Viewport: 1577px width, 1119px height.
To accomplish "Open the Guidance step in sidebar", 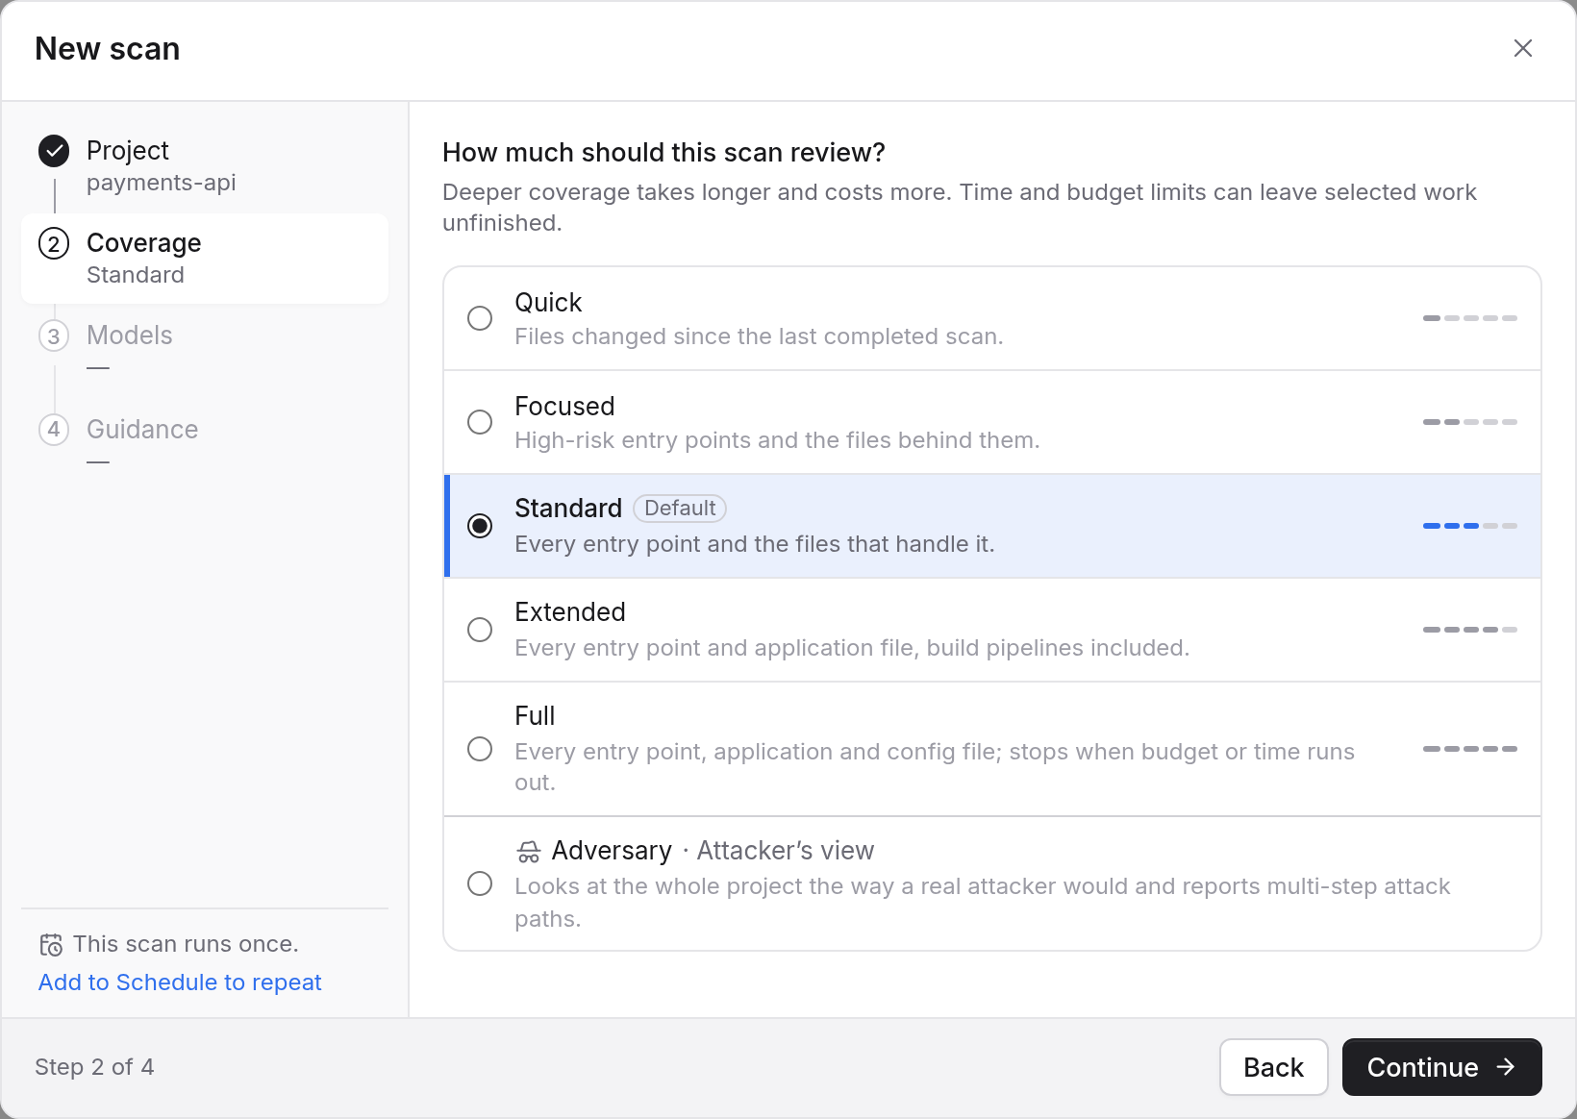I will coord(205,445).
